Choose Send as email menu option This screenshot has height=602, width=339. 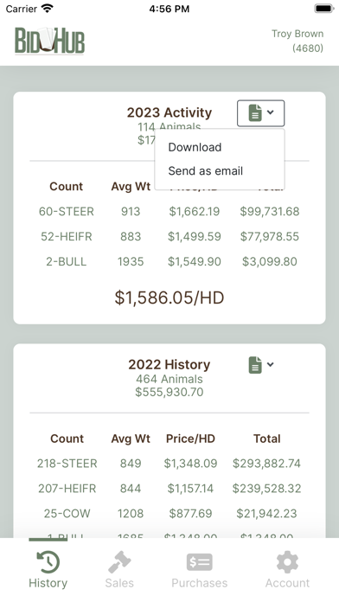pyautogui.click(x=206, y=171)
